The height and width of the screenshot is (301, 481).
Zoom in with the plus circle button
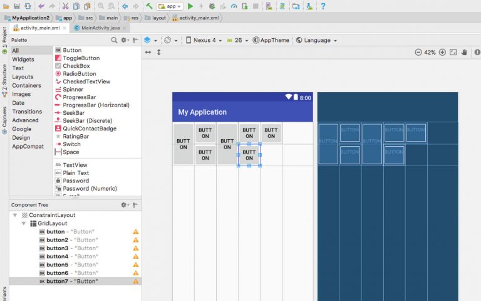(x=442, y=52)
